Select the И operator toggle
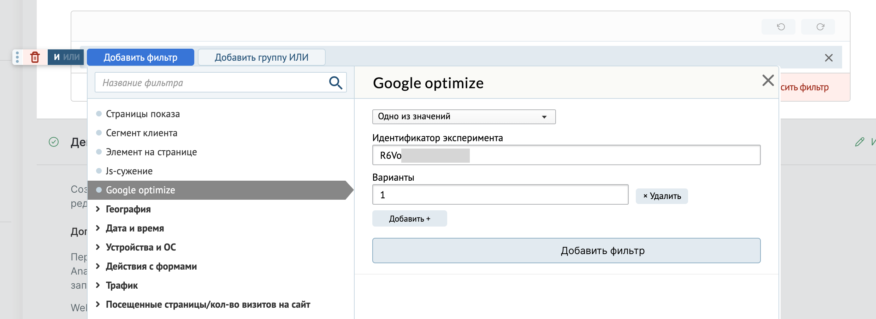 (57, 57)
